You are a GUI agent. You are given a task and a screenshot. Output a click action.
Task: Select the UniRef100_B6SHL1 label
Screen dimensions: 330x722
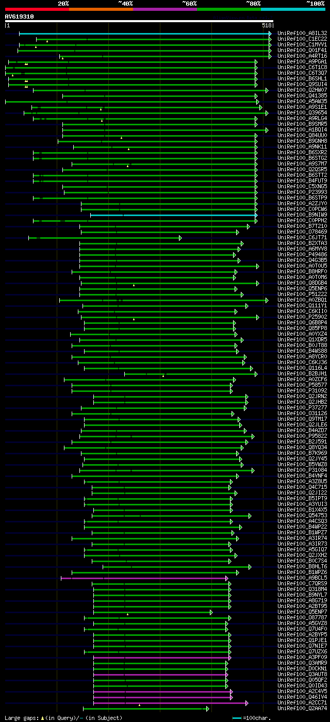(x=302, y=79)
